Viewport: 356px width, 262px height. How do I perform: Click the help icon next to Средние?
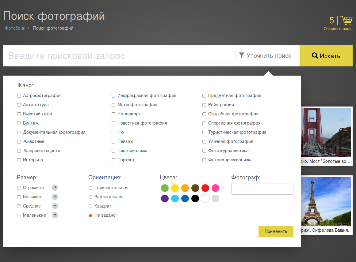tap(55, 206)
